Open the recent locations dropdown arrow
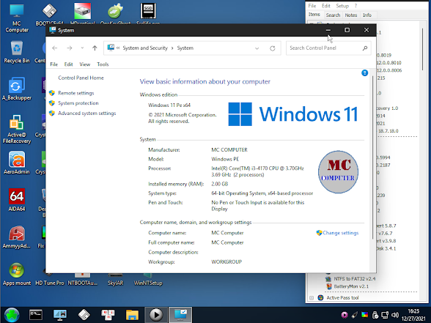 [x=82, y=48]
